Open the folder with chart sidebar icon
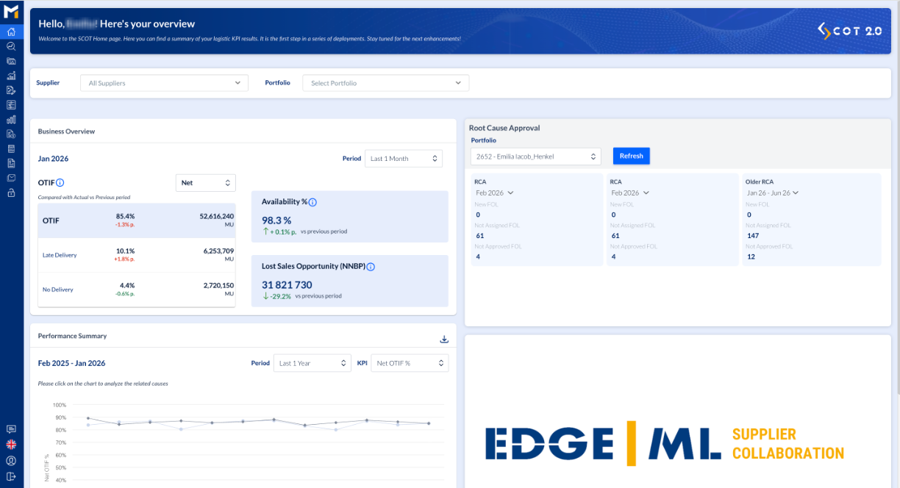The width and height of the screenshot is (900, 488). tap(11, 61)
